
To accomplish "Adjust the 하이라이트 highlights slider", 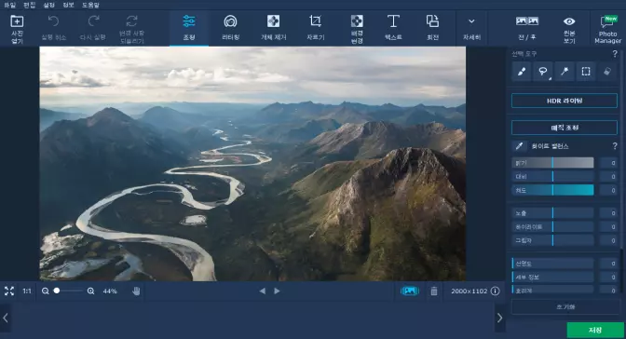I will [x=552, y=227].
